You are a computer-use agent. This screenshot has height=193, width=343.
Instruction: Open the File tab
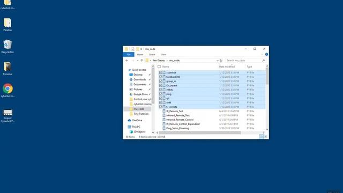click(x=129, y=55)
